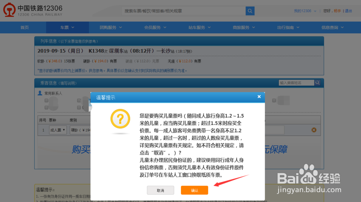The image size is (361, 202).
Task: Click the 车票 menu chevron arrow
Action: (x=73, y=27)
